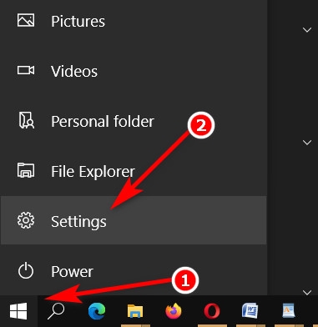
Task: Expand the chevron beside Personal folder
Action: click(x=307, y=143)
